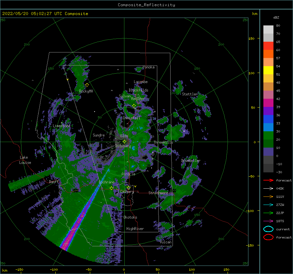Click the Innisfail city label
The image size is (293, 274).
tap(132, 118)
